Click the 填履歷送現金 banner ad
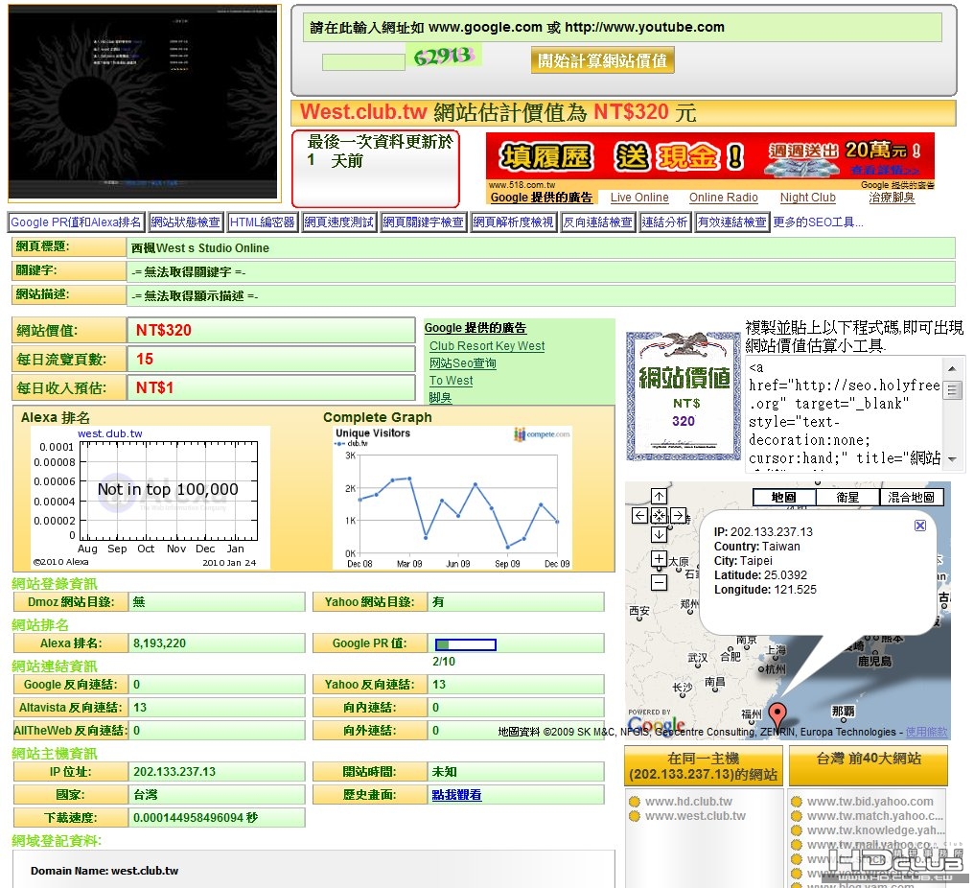Image resolution: width=974 pixels, height=888 pixels. (710, 157)
